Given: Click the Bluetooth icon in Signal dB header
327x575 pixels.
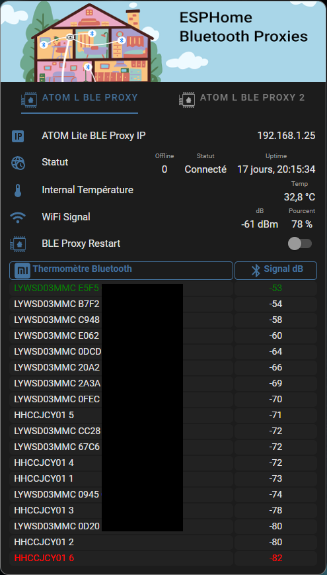Looking at the screenshot, I should tap(256, 270).
